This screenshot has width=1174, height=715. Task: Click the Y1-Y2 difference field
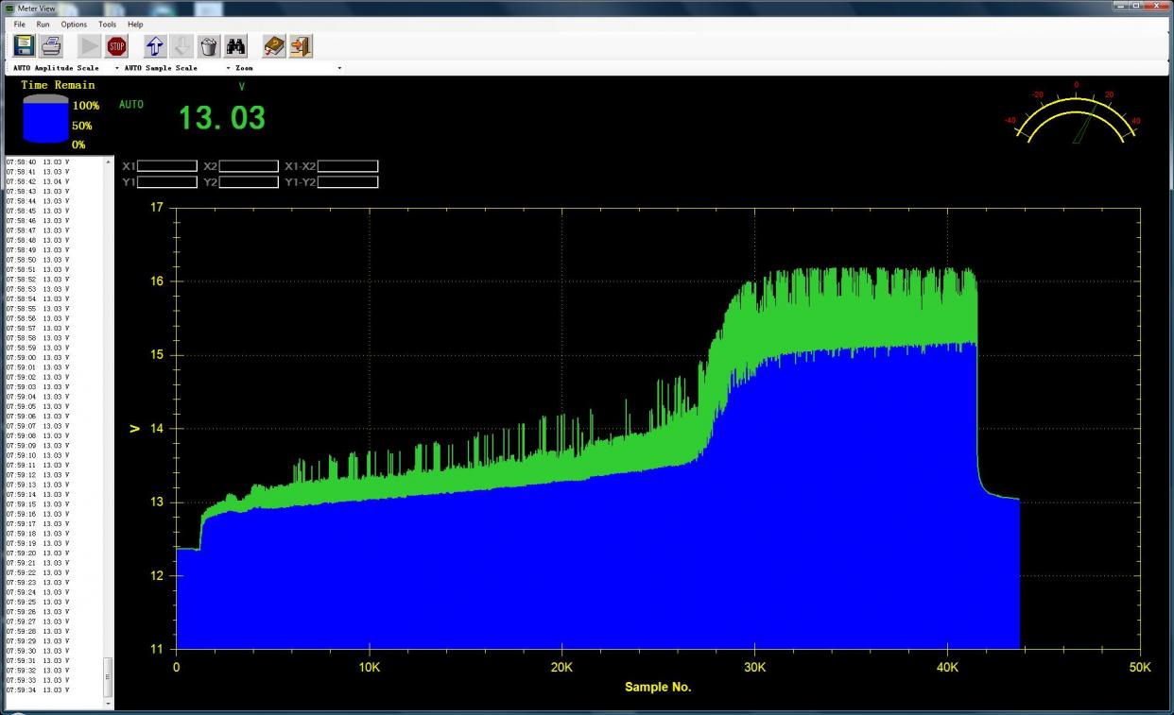tap(348, 181)
